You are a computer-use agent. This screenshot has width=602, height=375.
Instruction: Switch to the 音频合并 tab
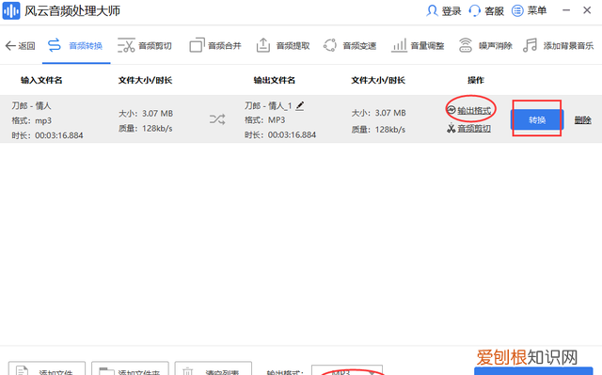tap(215, 46)
